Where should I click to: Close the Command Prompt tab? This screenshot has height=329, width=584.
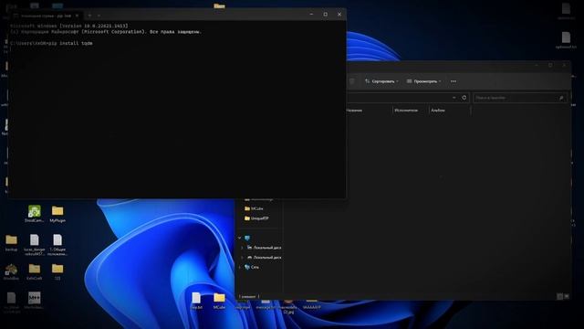tap(77, 16)
